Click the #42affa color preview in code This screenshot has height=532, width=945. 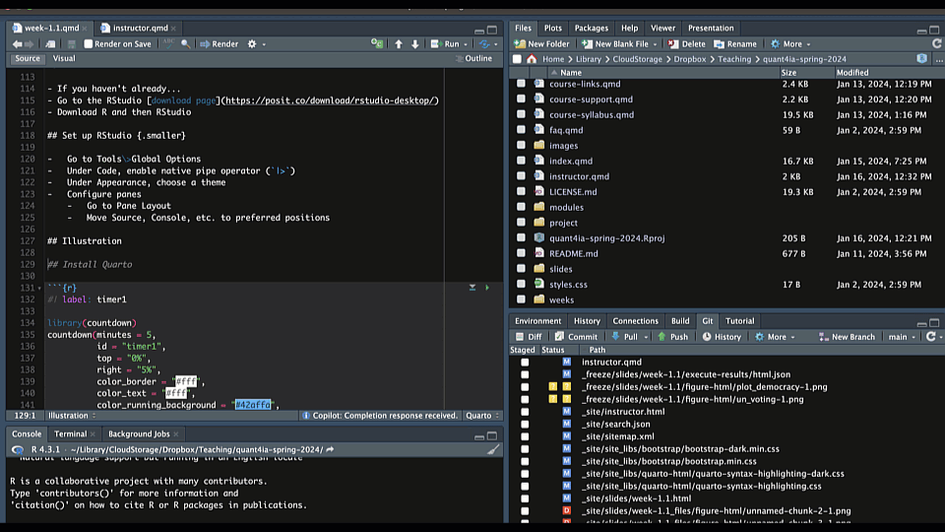253,405
